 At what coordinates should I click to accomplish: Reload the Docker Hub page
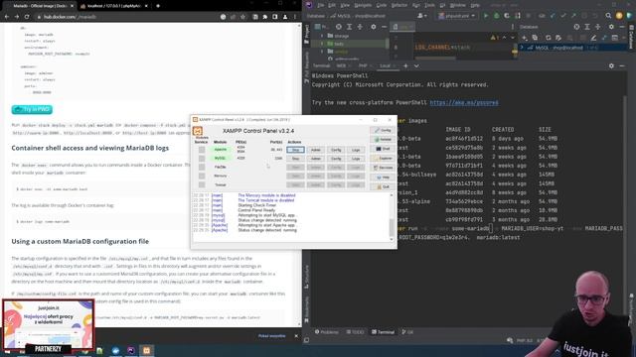click(x=27, y=17)
